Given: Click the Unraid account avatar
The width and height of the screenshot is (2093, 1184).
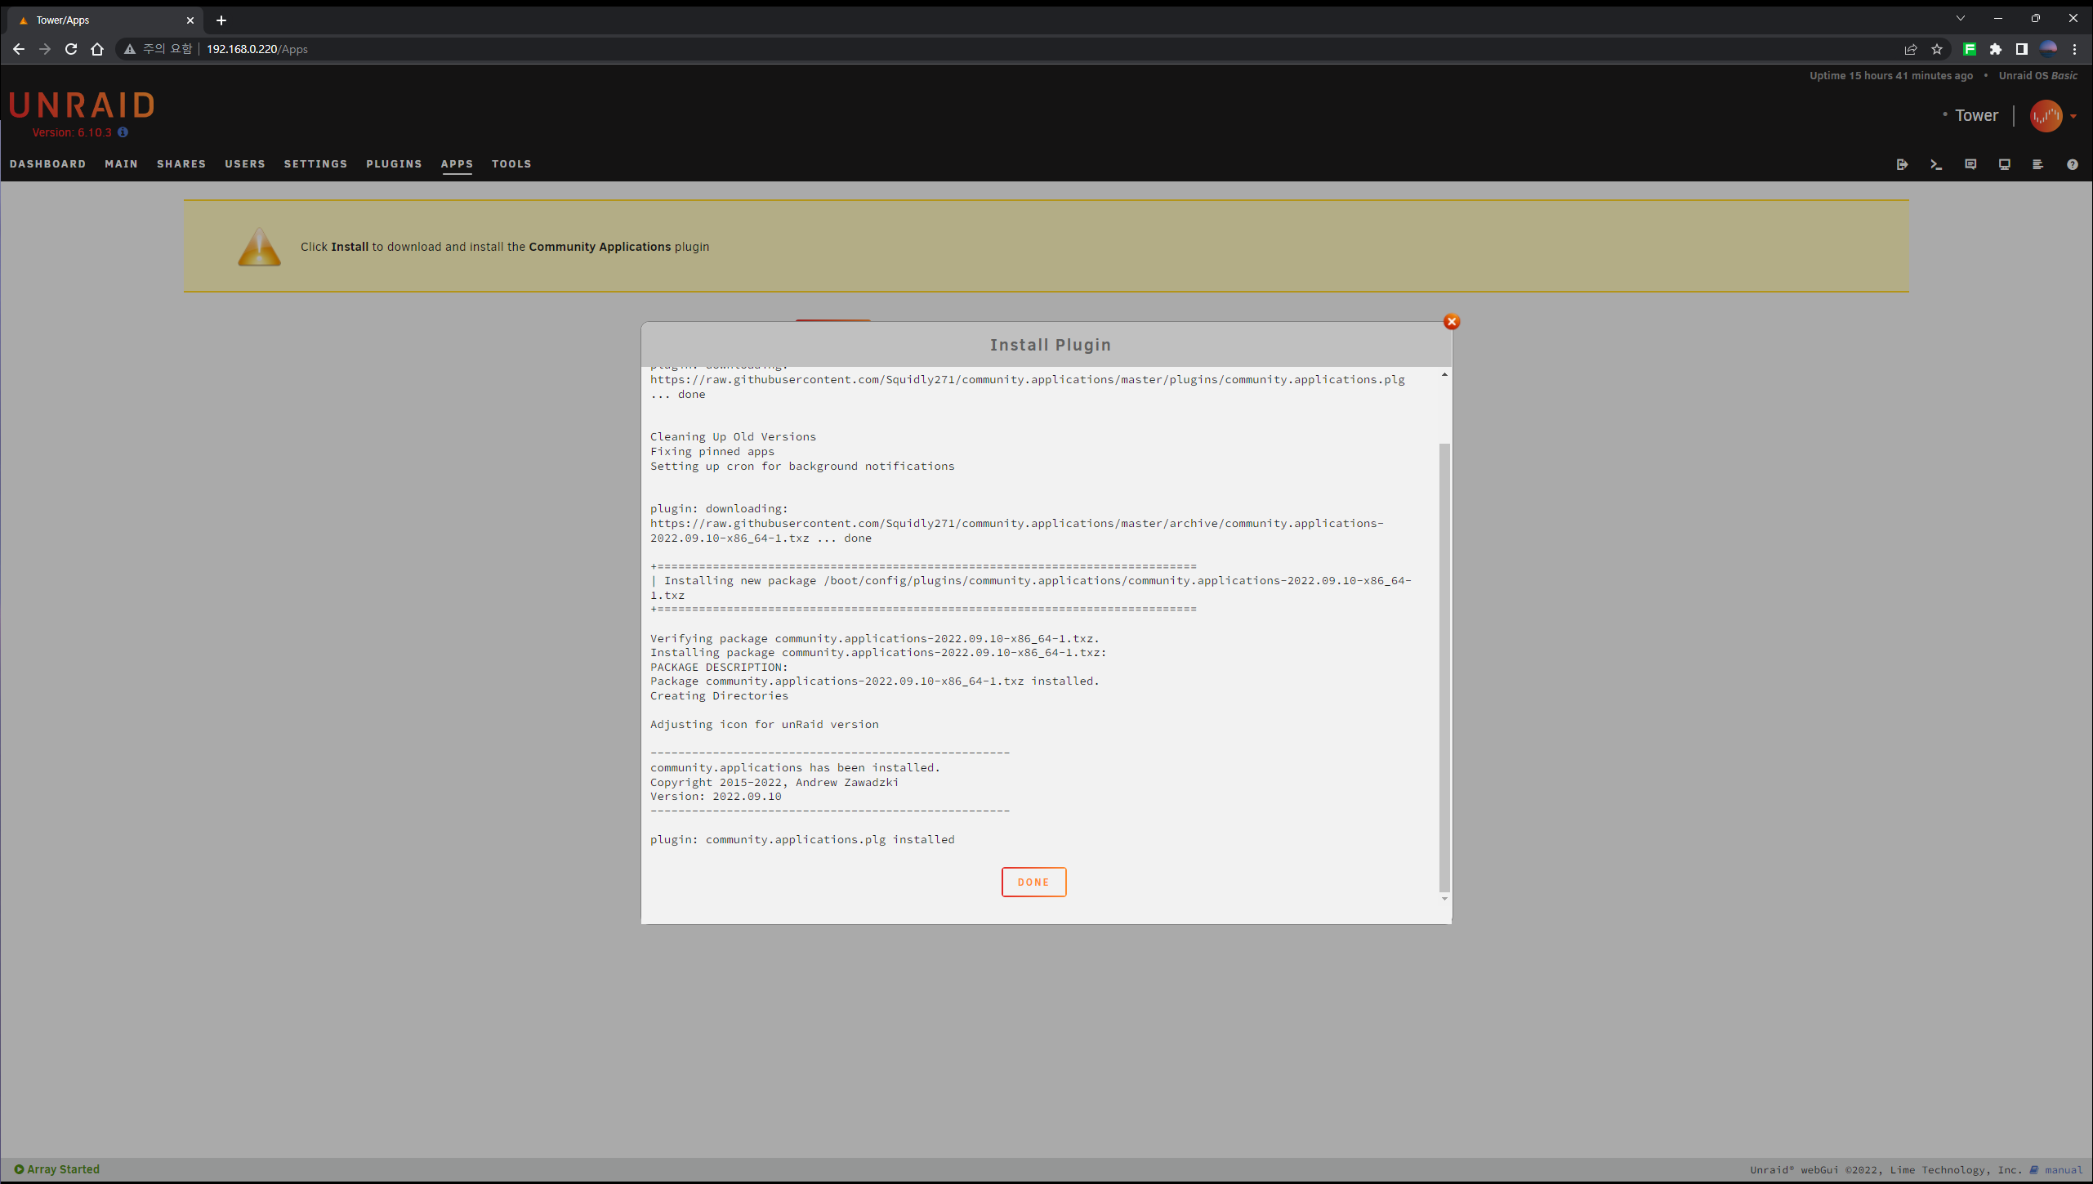Looking at the screenshot, I should (2046, 116).
